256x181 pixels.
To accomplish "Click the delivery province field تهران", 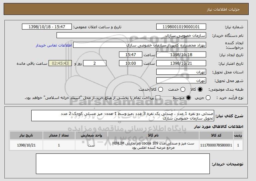I will (181, 72).
